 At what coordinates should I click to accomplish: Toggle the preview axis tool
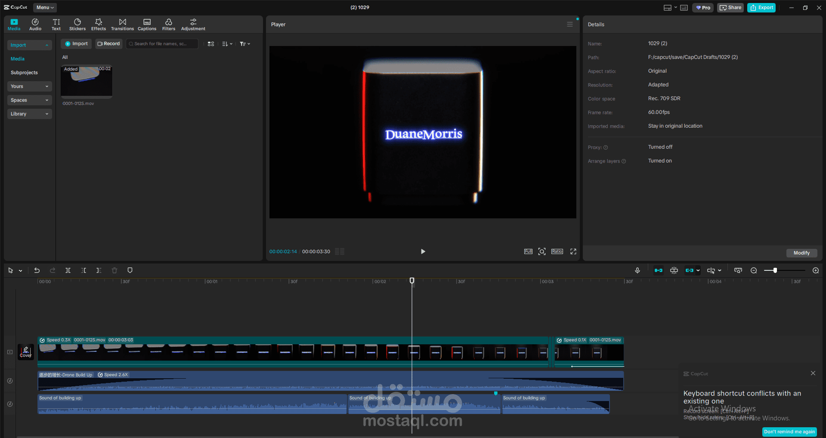pos(711,270)
